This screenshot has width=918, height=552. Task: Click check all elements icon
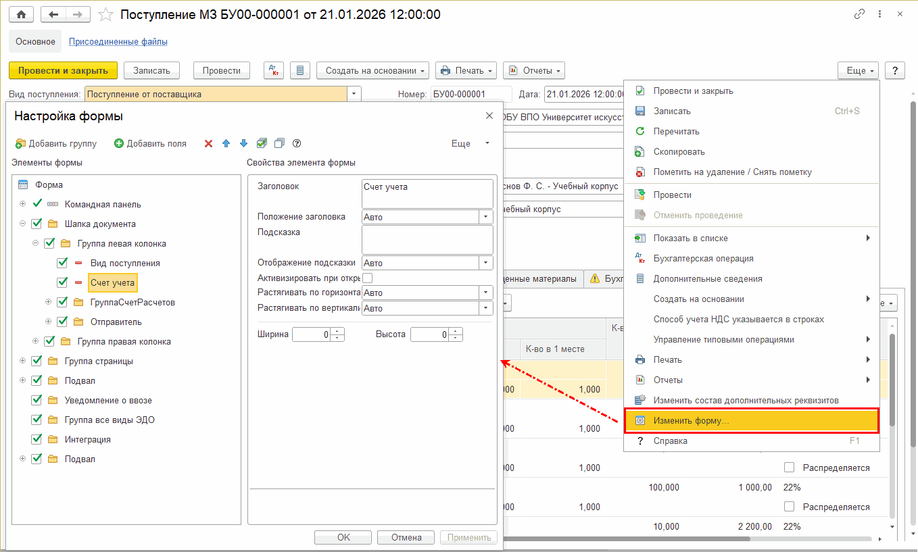point(262,143)
